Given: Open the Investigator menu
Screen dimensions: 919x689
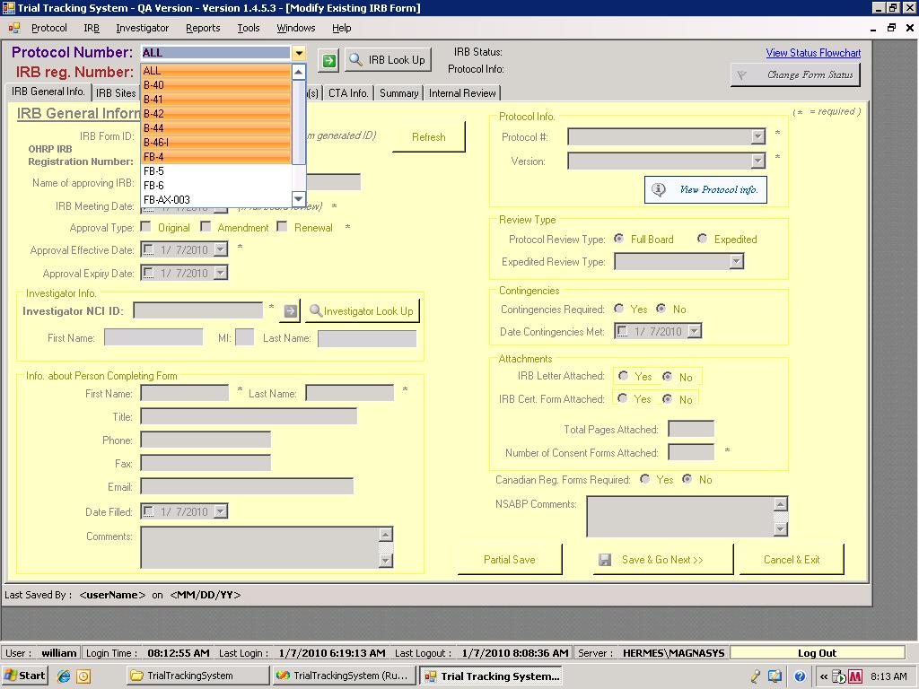Looking at the screenshot, I should pos(143,28).
